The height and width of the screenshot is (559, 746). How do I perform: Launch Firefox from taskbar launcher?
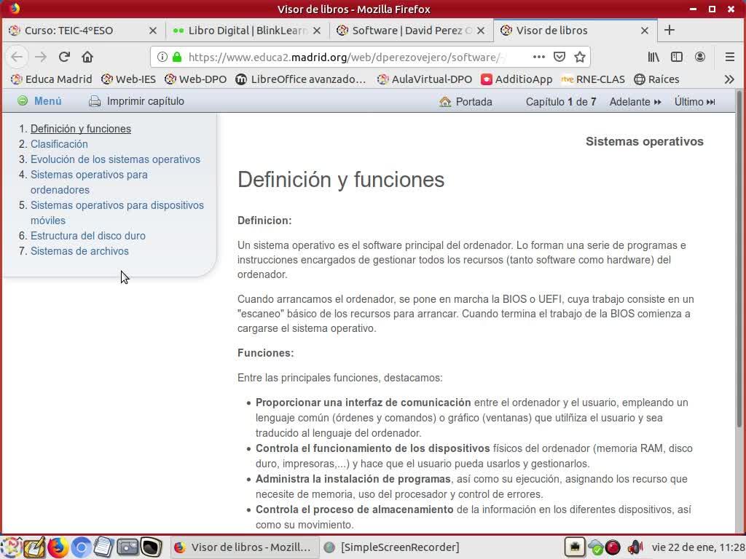pyautogui.click(x=58, y=547)
